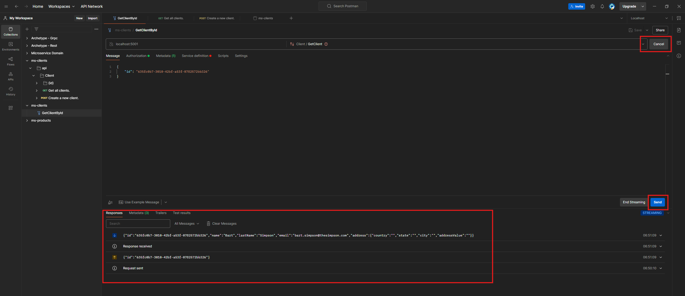685x296 pixels.
Task: Click the Share button
Action: [660, 30]
